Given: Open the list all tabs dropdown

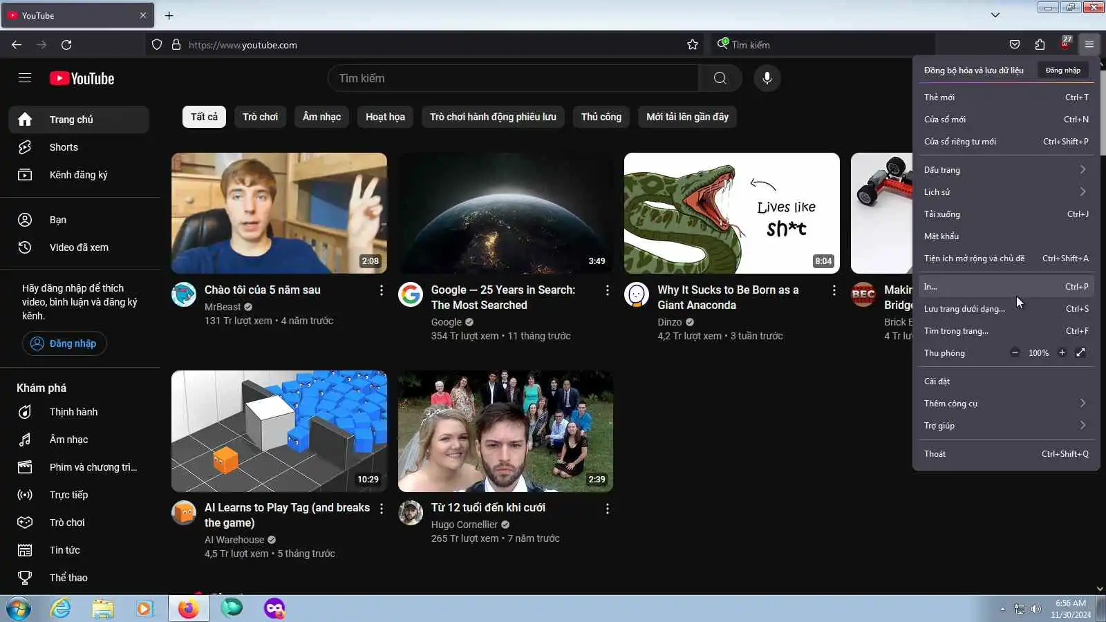Looking at the screenshot, I should 995,15.
